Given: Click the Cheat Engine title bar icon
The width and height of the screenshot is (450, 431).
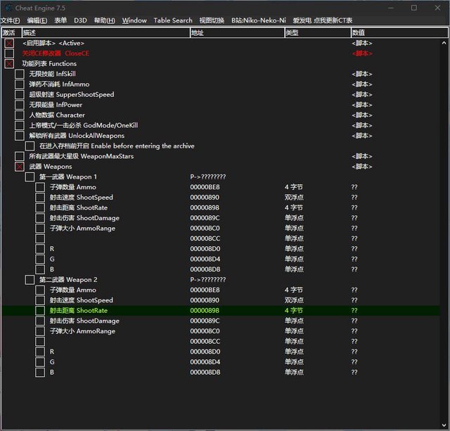Looking at the screenshot, I should [x=8, y=8].
